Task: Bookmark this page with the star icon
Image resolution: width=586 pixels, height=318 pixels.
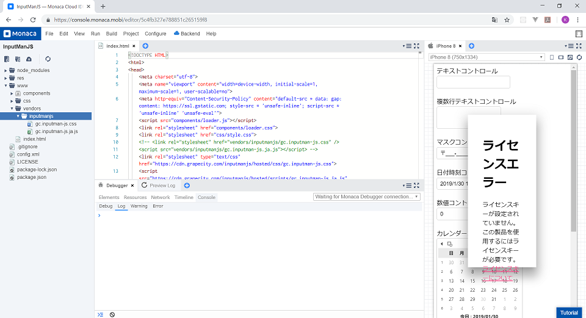Action: pyautogui.click(x=507, y=20)
